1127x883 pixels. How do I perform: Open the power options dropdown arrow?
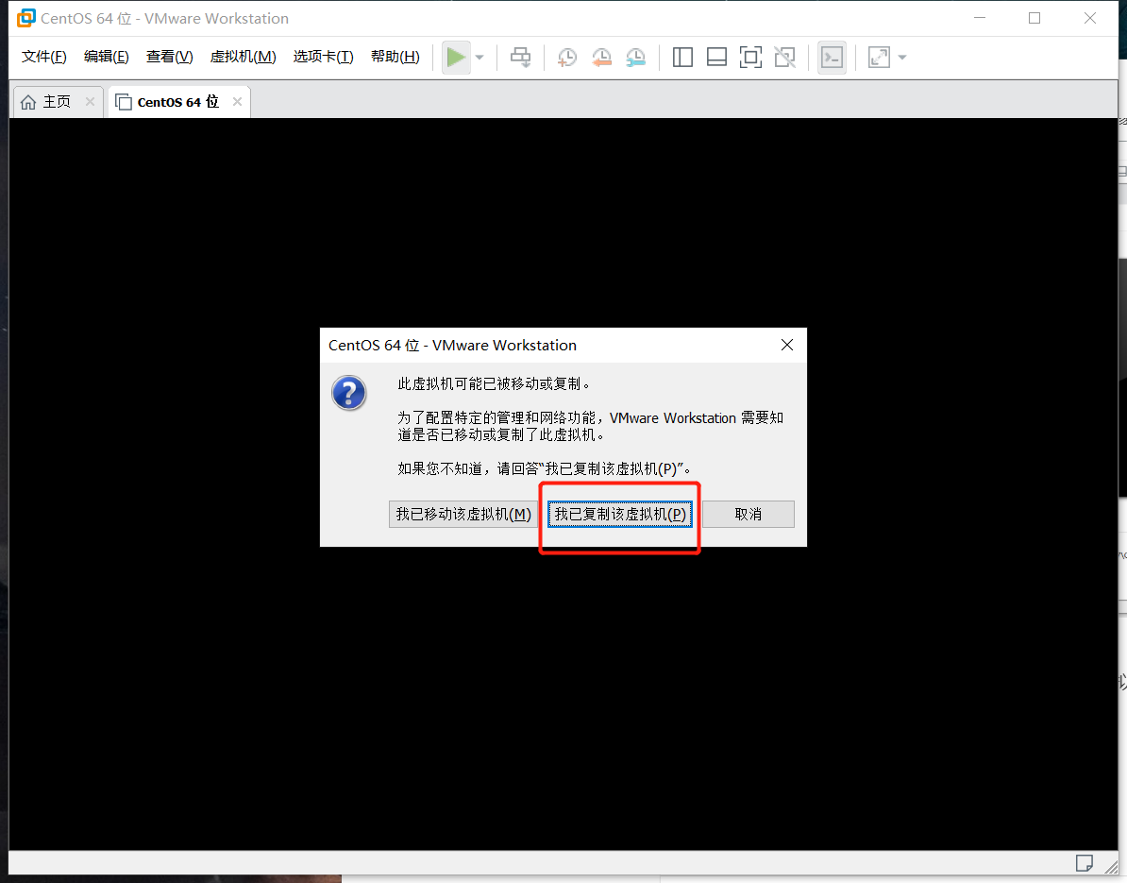pyautogui.click(x=479, y=58)
